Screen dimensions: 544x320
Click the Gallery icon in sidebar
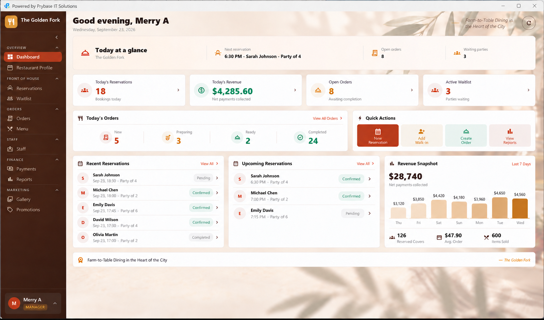click(10, 199)
